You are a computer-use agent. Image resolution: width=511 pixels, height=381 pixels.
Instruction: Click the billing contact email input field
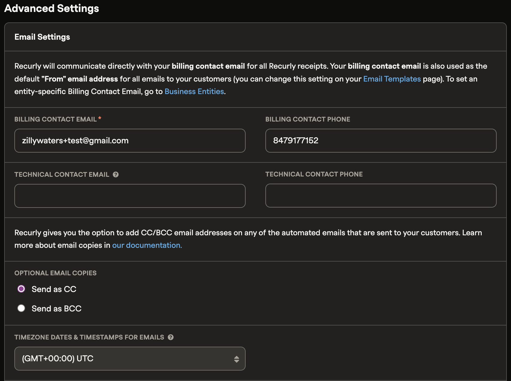click(x=130, y=141)
